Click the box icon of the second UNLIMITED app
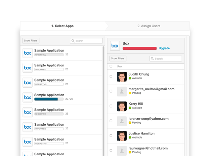 pyautogui.click(x=28, y=112)
